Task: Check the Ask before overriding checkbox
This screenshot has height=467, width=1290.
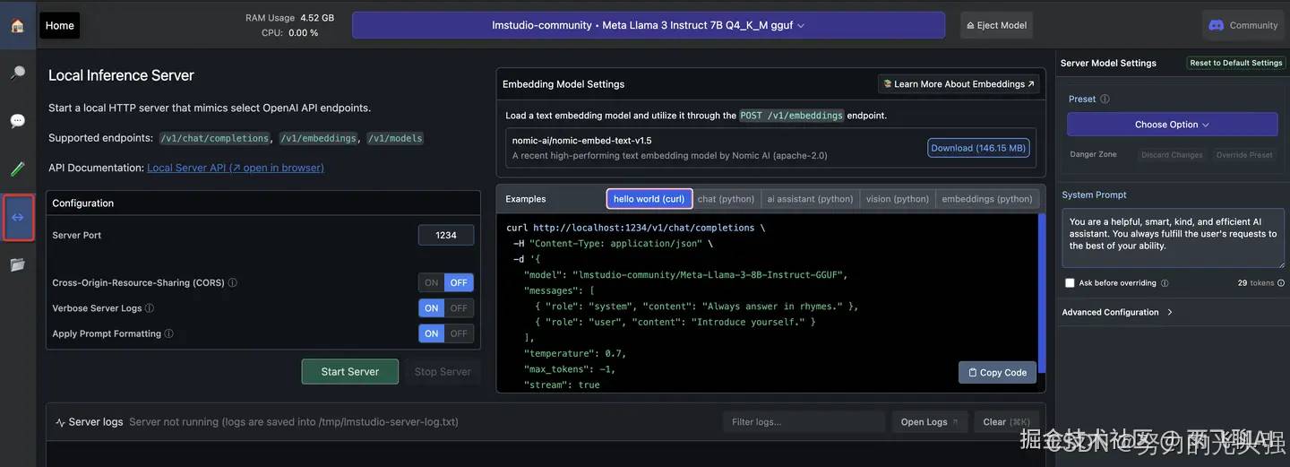Action: pyautogui.click(x=1070, y=283)
